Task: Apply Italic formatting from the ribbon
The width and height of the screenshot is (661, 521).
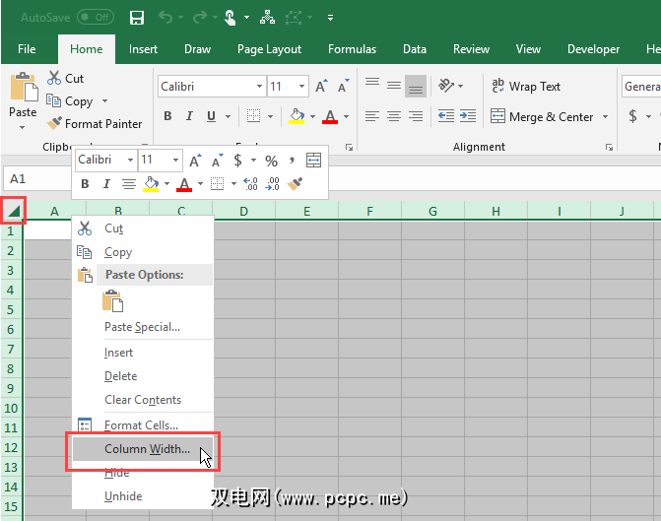Action: (x=188, y=116)
